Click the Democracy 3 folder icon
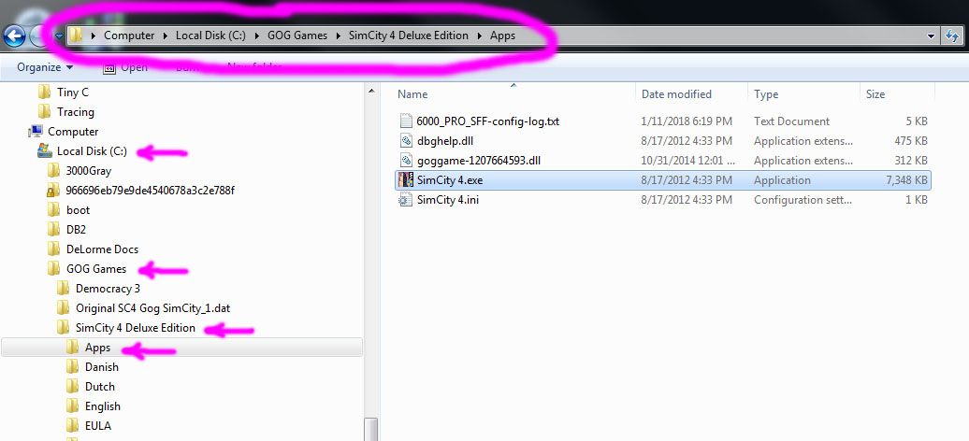Viewport: 969px width, 441px height. point(63,289)
